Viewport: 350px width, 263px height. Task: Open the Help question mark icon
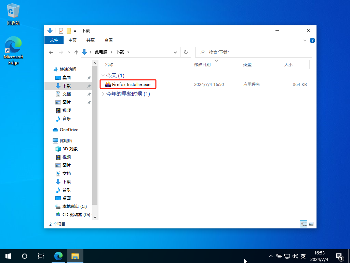coord(312,40)
